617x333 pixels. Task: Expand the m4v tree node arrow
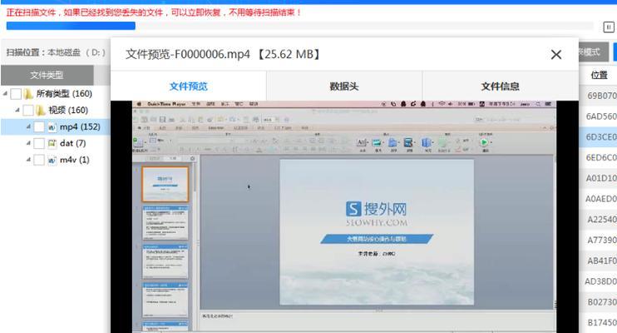pos(28,160)
